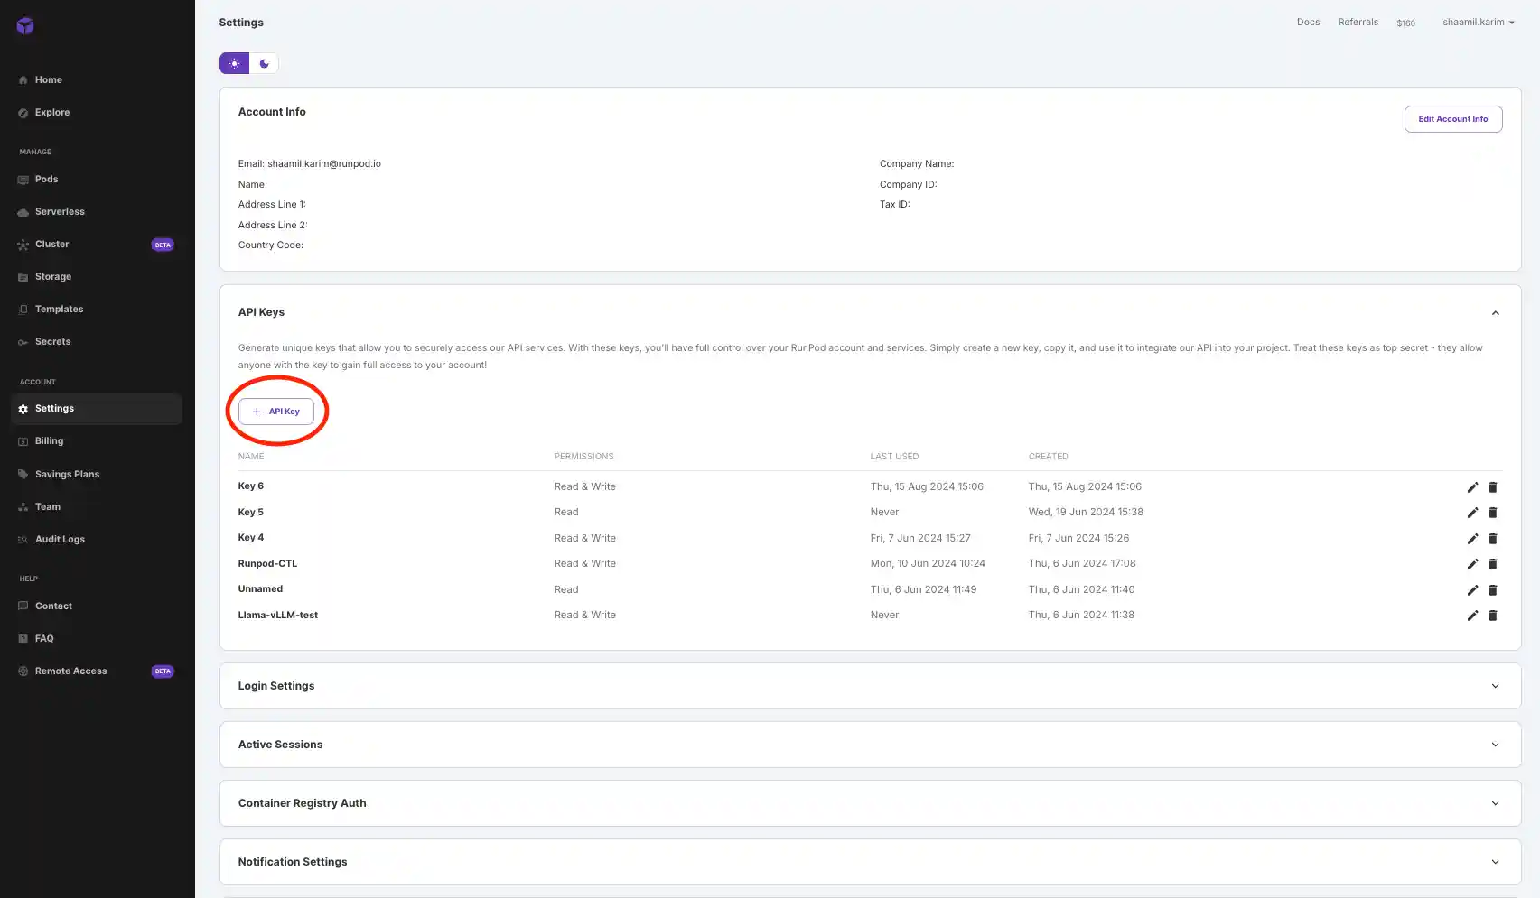Switch to light mode theme

coord(235,63)
